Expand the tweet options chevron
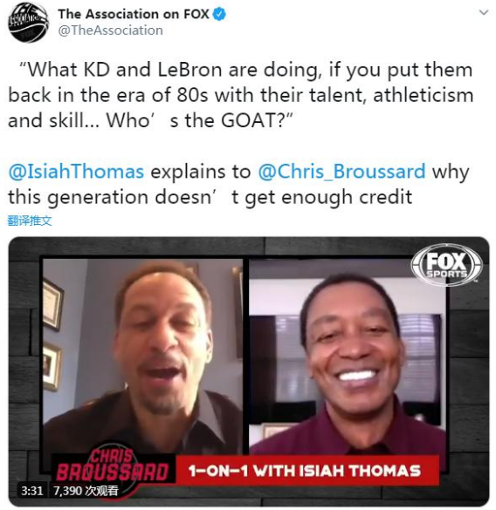 point(484,13)
